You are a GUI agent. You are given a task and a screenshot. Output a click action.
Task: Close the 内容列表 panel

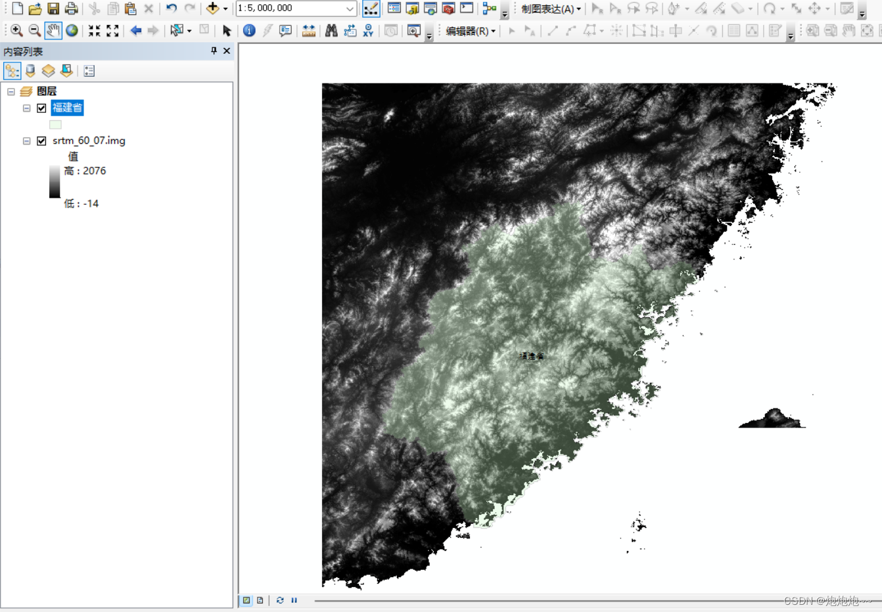pos(227,51)
